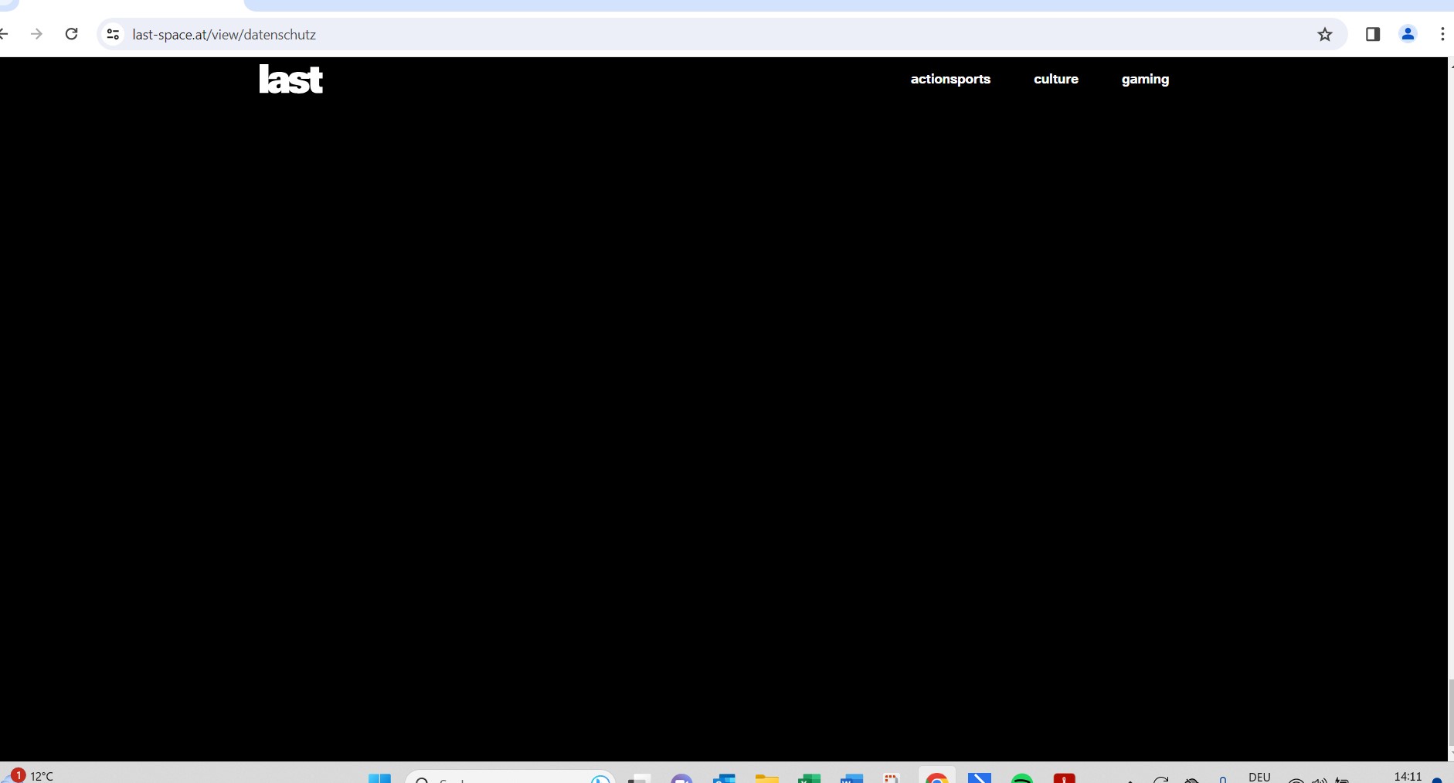Switch the DEU keyboard language indicator
Screen dimensions: 1454x783
click(1259, 777)
